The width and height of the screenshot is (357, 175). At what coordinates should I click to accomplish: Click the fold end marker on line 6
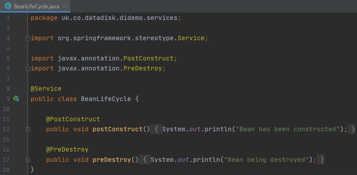click(x=28, y=69)
